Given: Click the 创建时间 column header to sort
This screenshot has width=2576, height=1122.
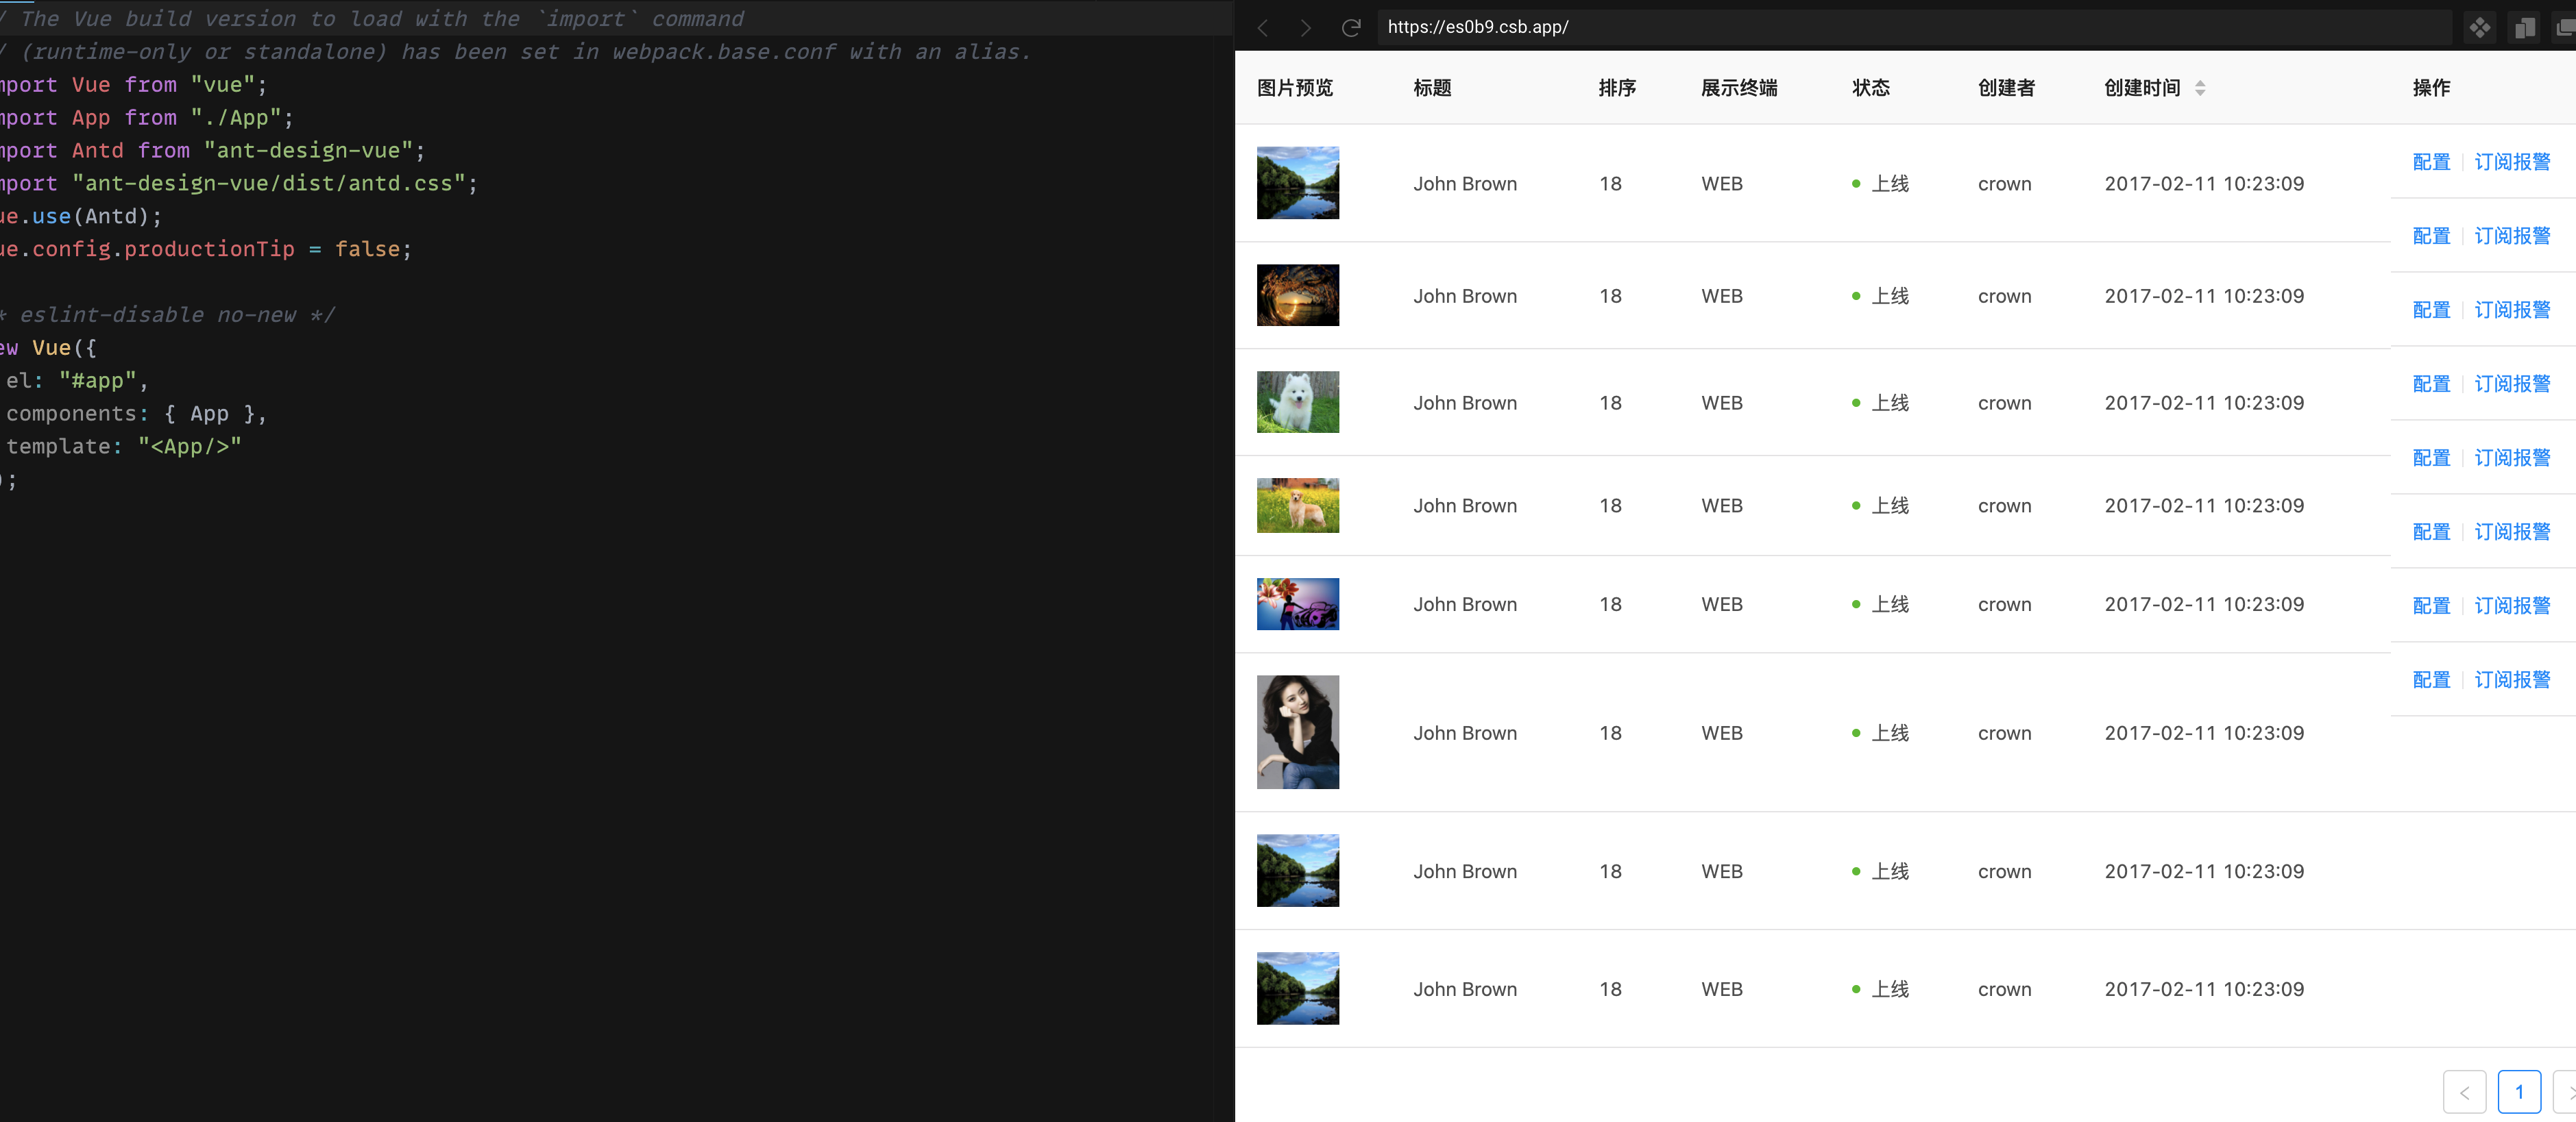Looking at the screenshot, I should click(x=2141, y=87).
